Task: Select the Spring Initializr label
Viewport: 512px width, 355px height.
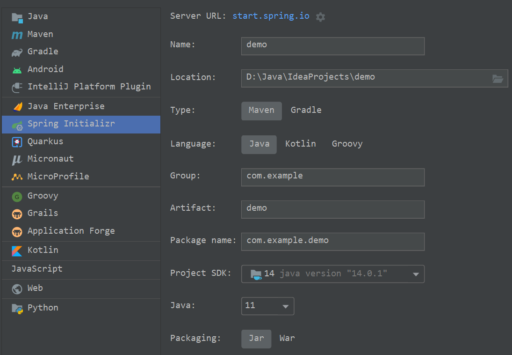Action: click(x=71, y=124)
